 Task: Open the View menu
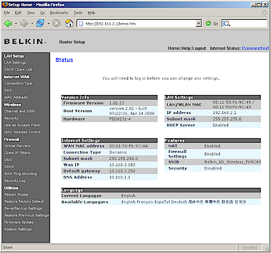pyautogui.click(x=31, y=13)
